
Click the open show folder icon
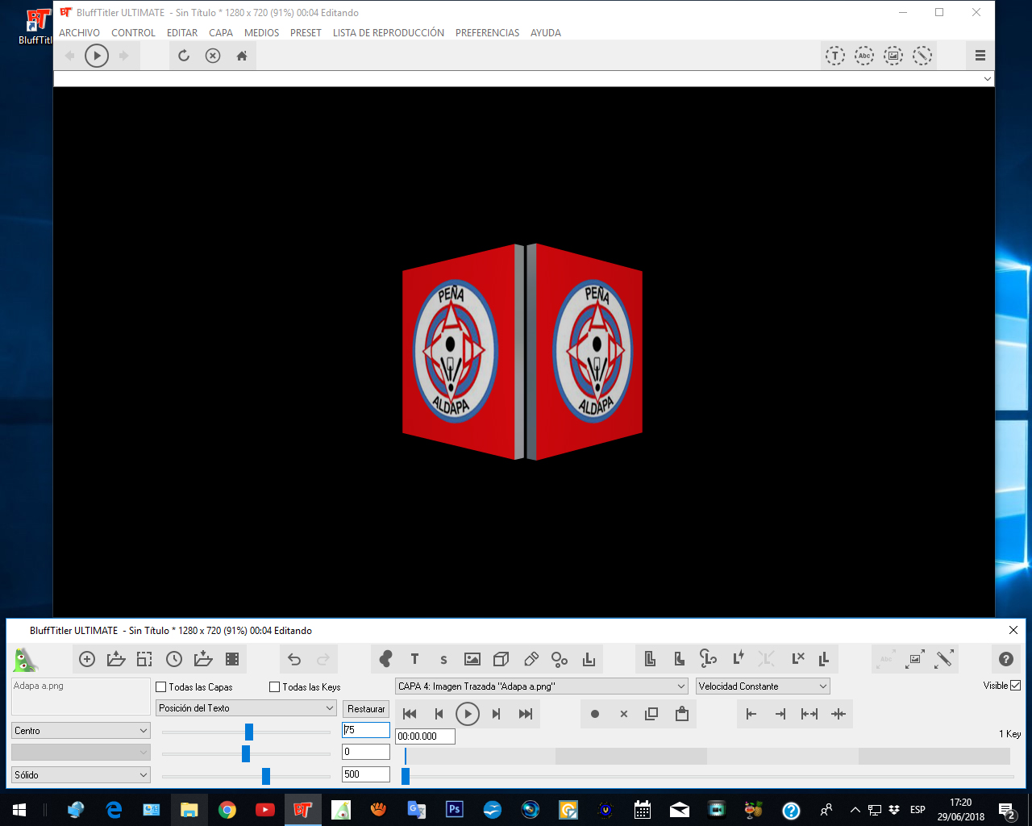tap(116, 659)
